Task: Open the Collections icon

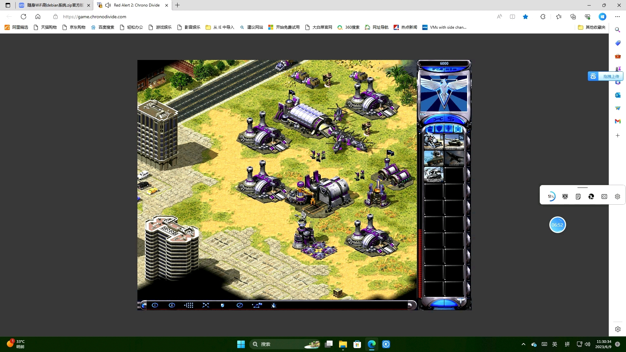Action: pos(573,17)
